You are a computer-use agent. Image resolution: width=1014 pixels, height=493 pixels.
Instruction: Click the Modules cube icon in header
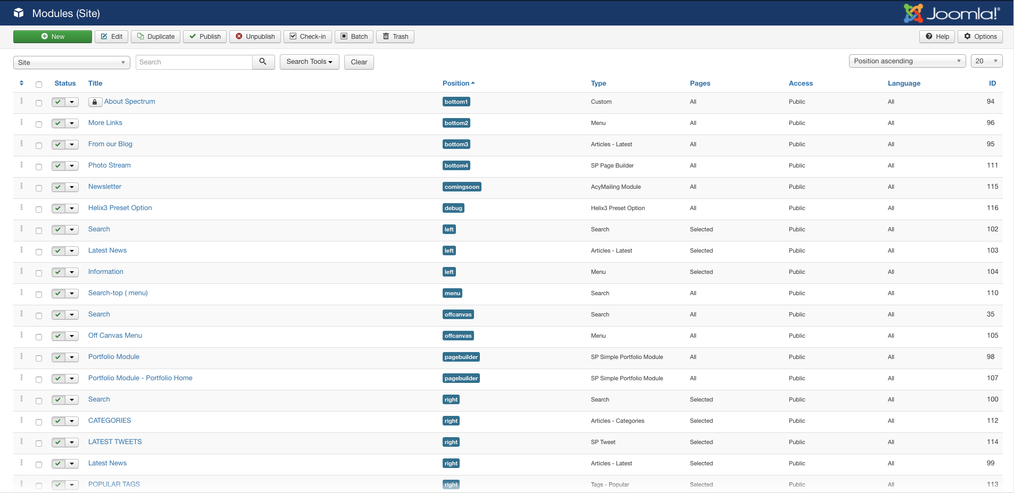19,13
